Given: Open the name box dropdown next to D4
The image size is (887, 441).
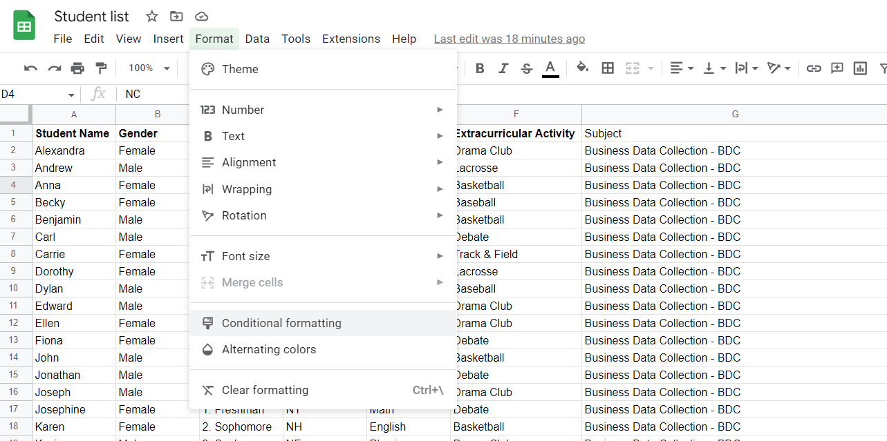Looking at the screenshot, I should pyautogui.click(x=70, y=93).
